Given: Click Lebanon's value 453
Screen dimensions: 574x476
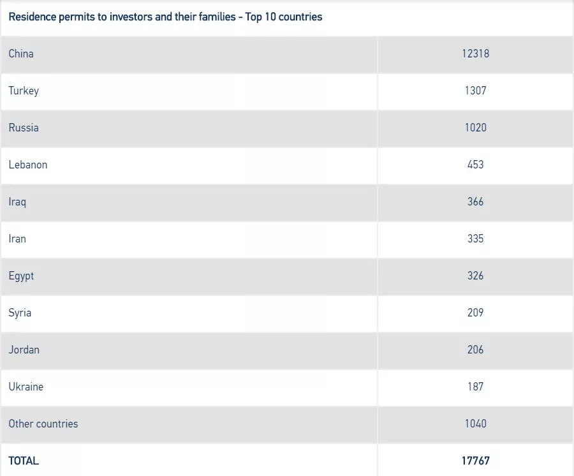Looking at the screenshot, I should 475,165.
